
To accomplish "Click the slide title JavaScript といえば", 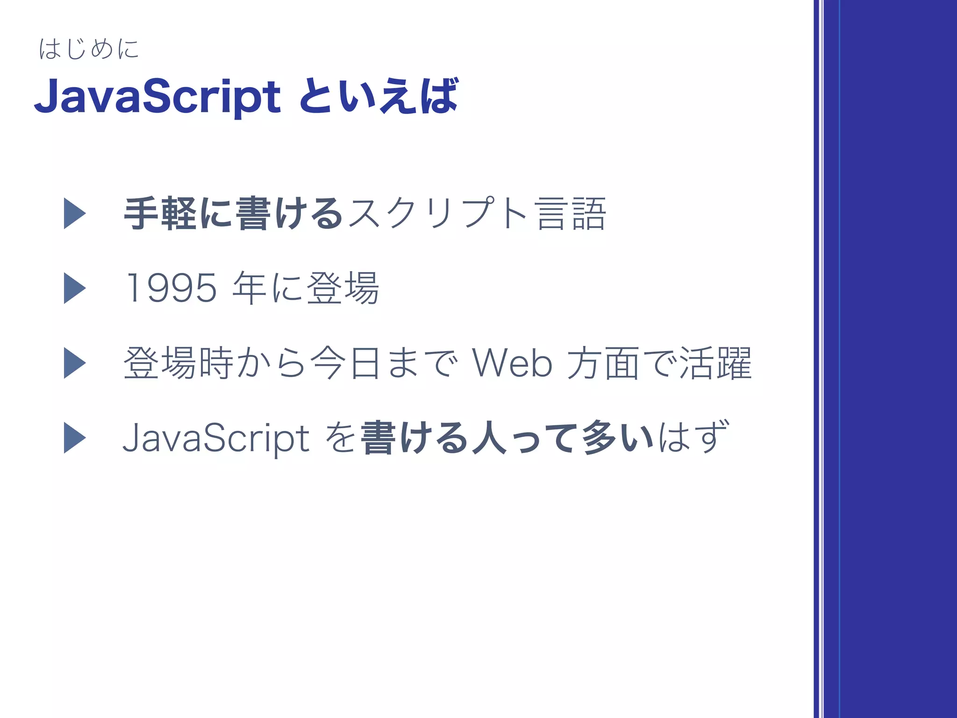I will click(246, 97).
